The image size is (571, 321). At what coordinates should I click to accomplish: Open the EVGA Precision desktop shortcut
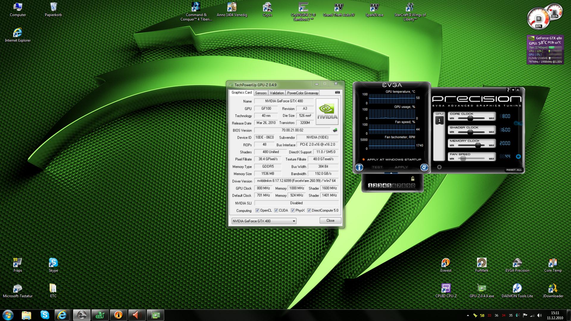(517, 265)
